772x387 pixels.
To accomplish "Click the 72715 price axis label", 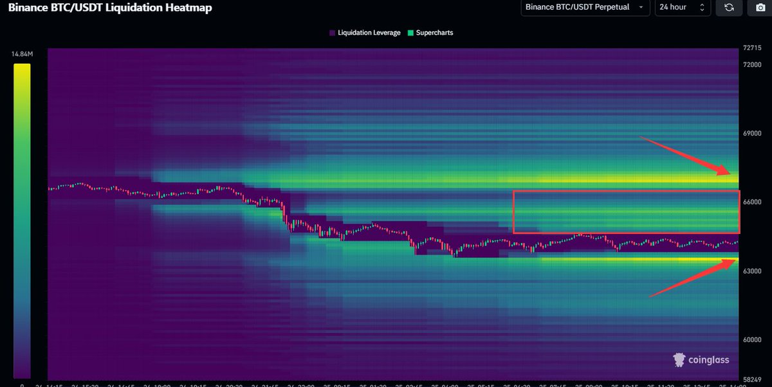I will pyautogui.click(x=753, y=48).
